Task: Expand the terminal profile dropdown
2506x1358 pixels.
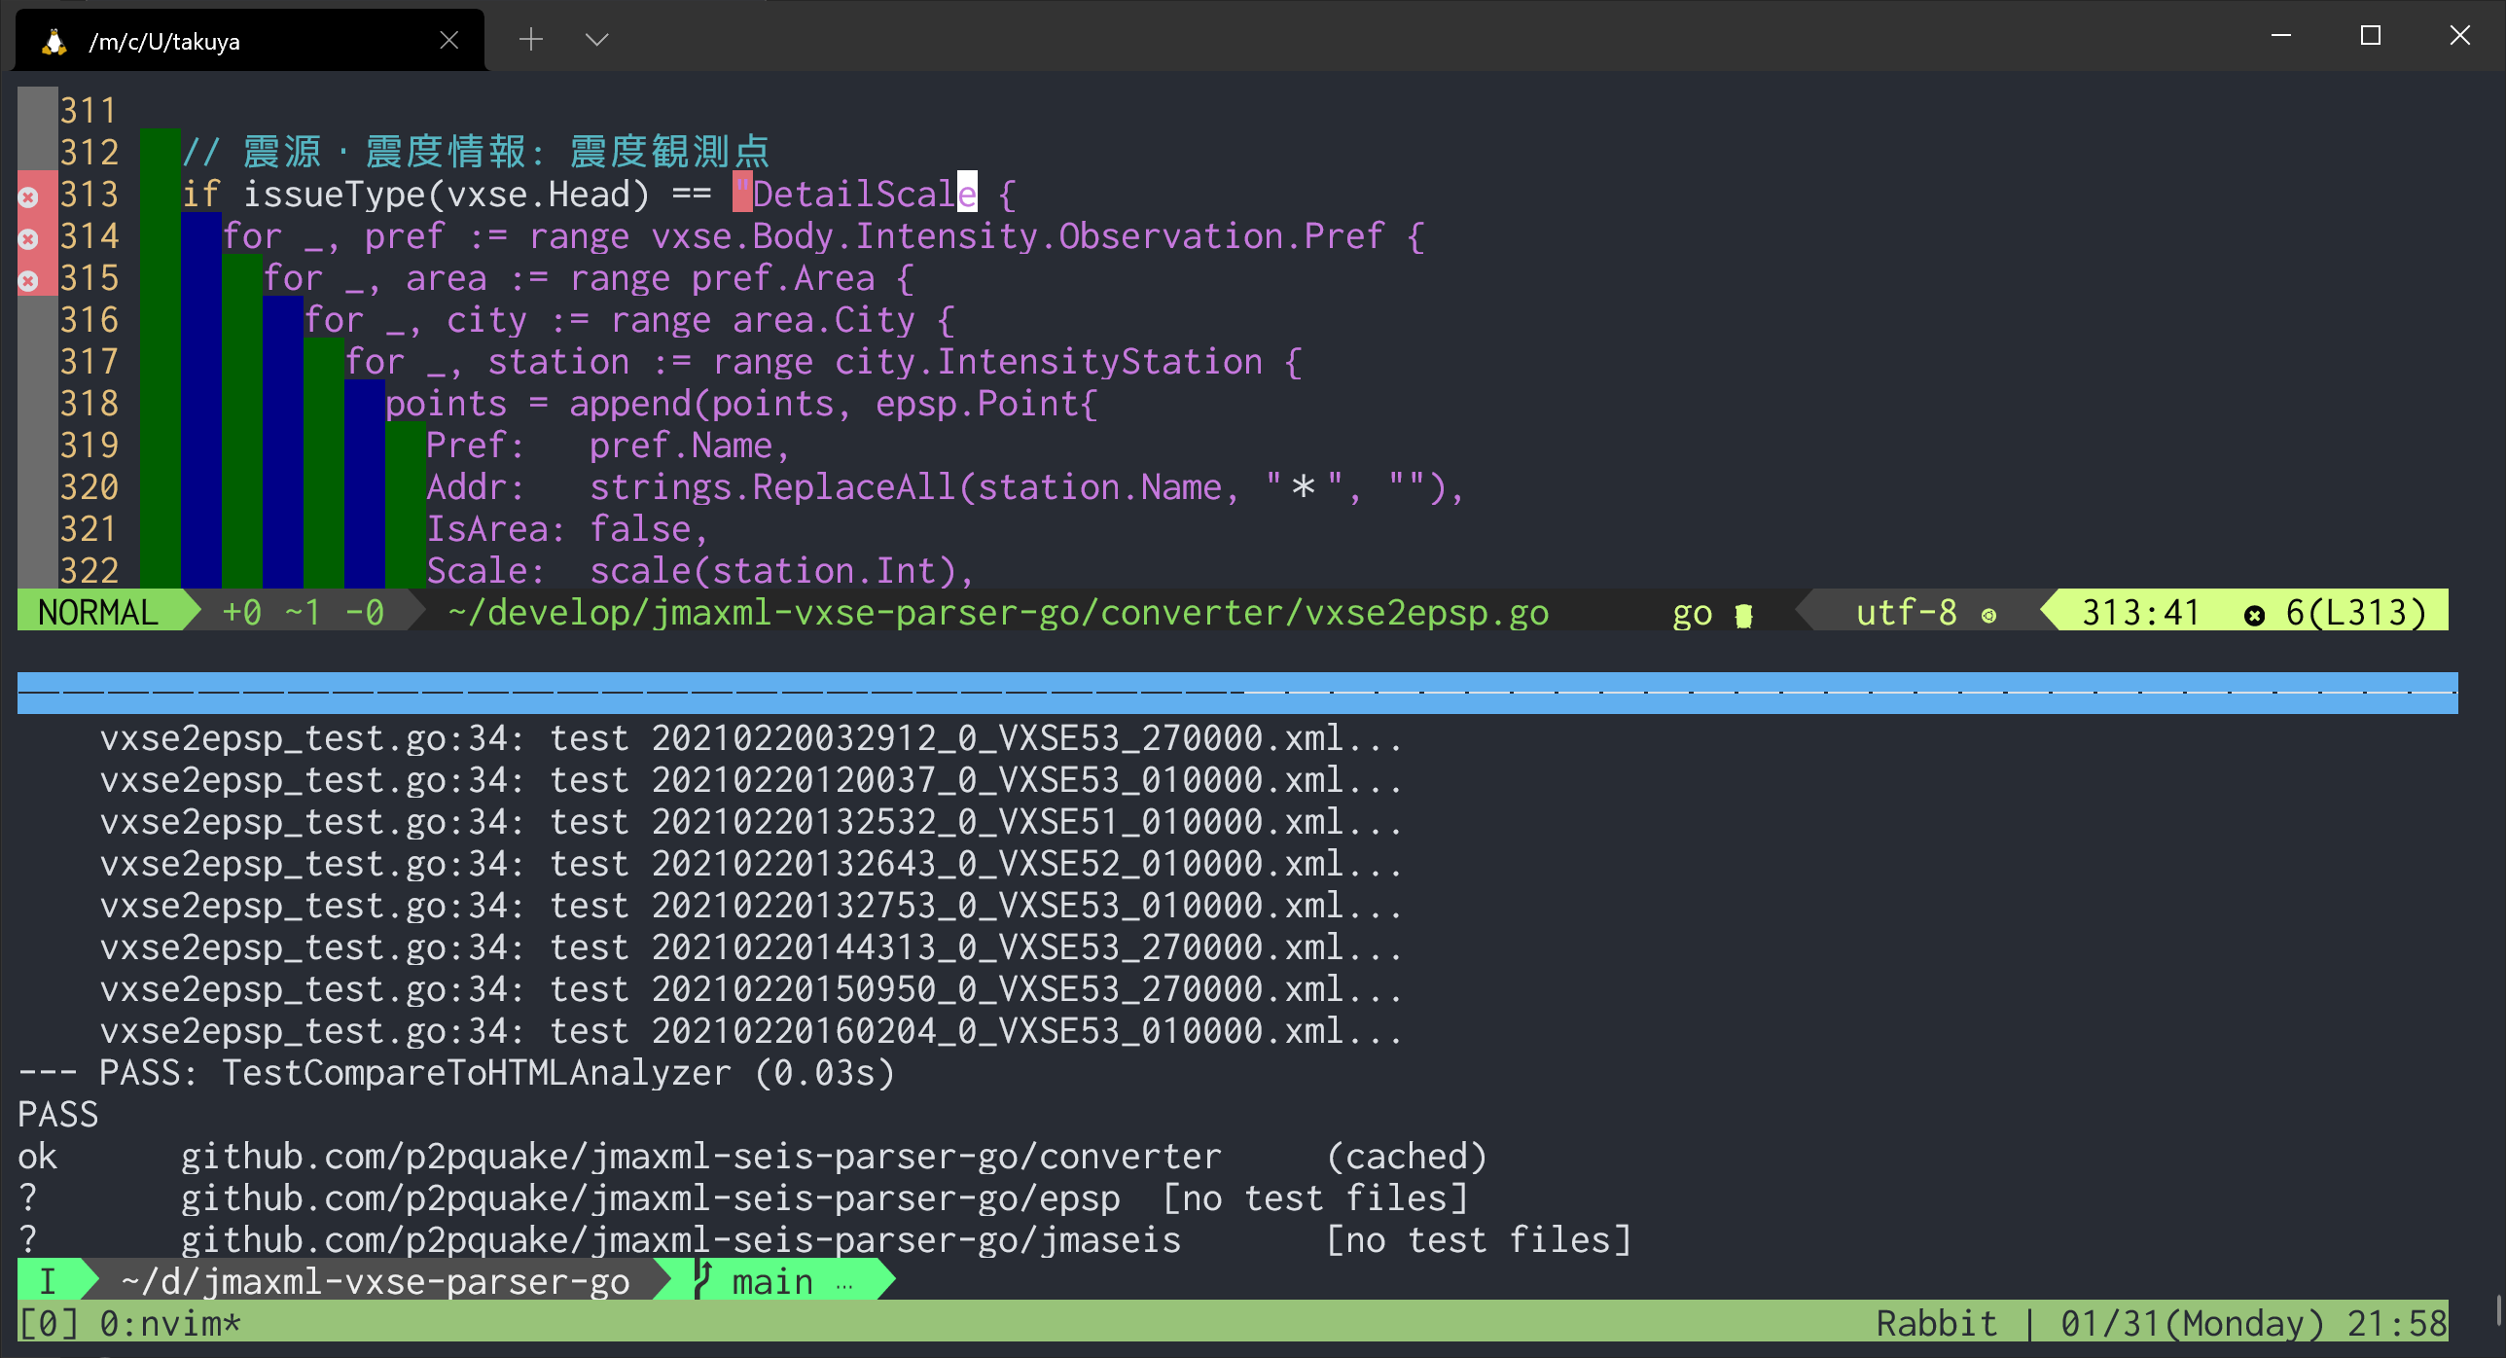Action: [596, 40]
